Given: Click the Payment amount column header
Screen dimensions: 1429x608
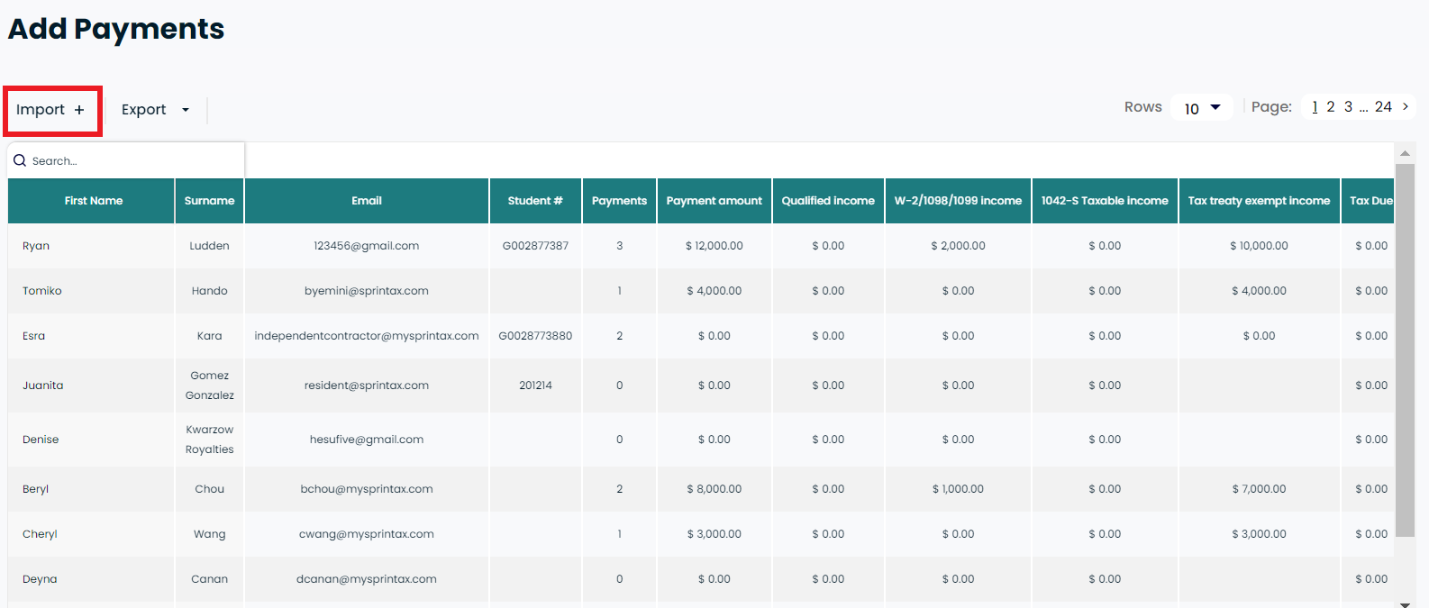Looking at the screenshot, I should pos(714,201).
